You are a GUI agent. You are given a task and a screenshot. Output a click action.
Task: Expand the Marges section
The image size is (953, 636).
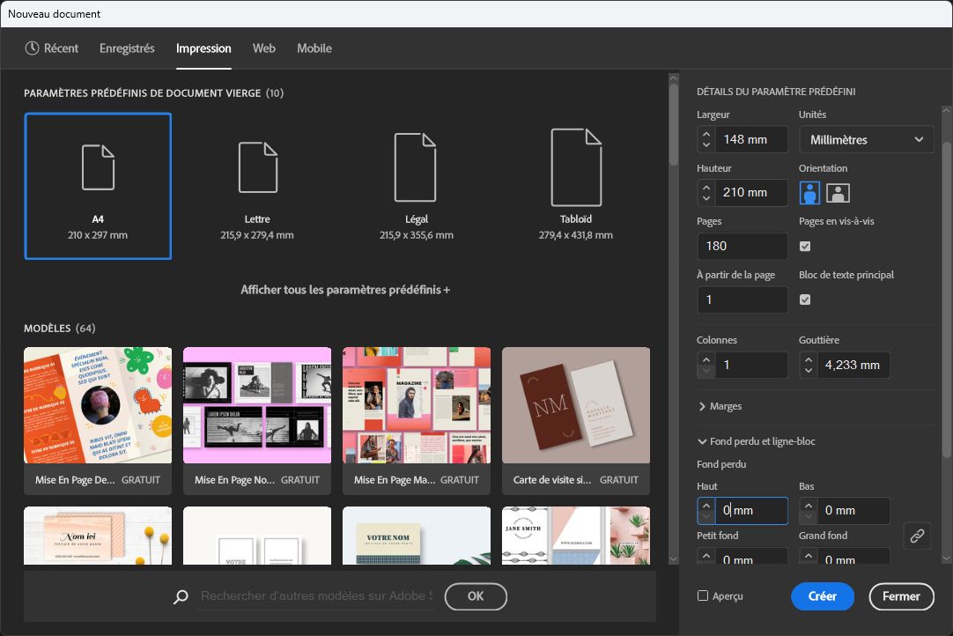(x=720, y=406)
